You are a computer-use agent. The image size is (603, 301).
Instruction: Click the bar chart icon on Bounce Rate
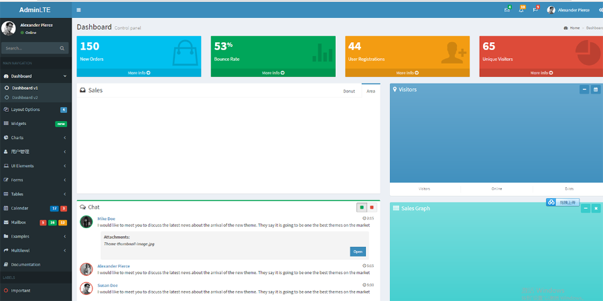point(323,52)
